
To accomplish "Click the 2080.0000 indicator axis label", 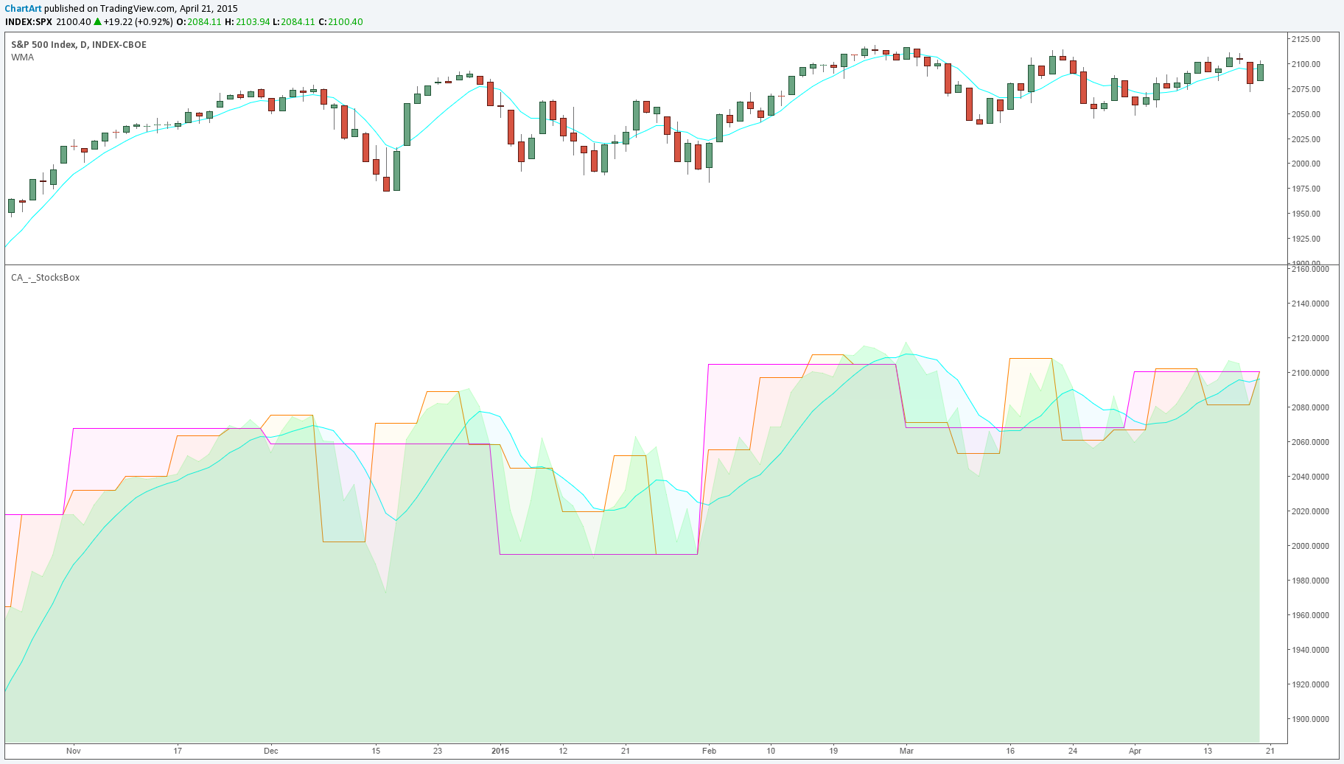I will (x=1310, y=407).
